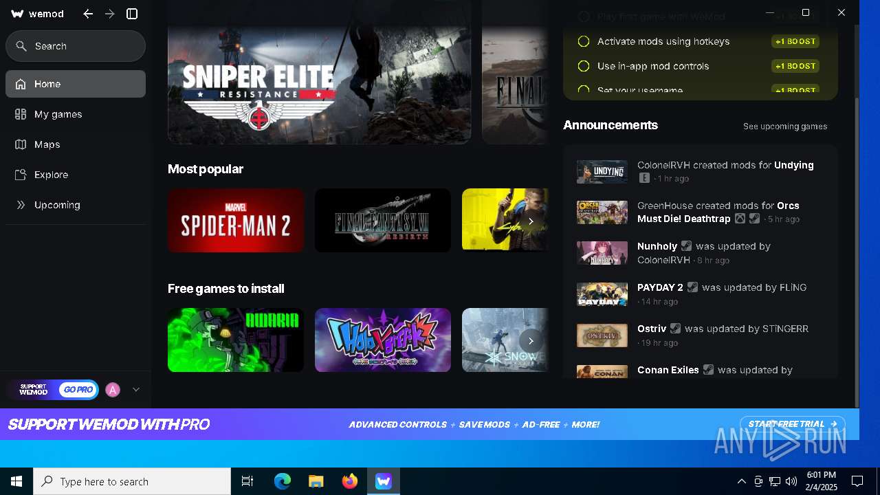Click Start Free Trial button

pyautogui.click(x=792, y=424)
